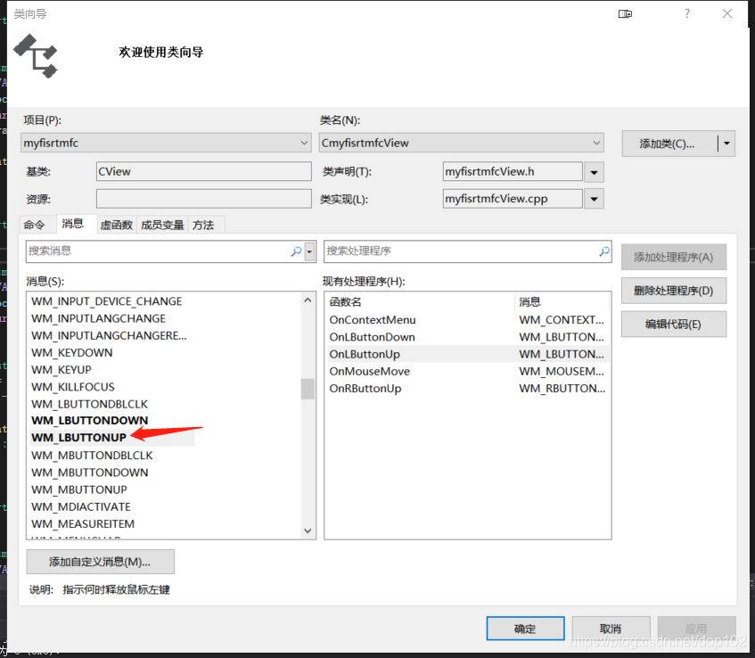Switch to the 虚函数 tab
This screenshot has width=755, height=658.
point(116,225)
